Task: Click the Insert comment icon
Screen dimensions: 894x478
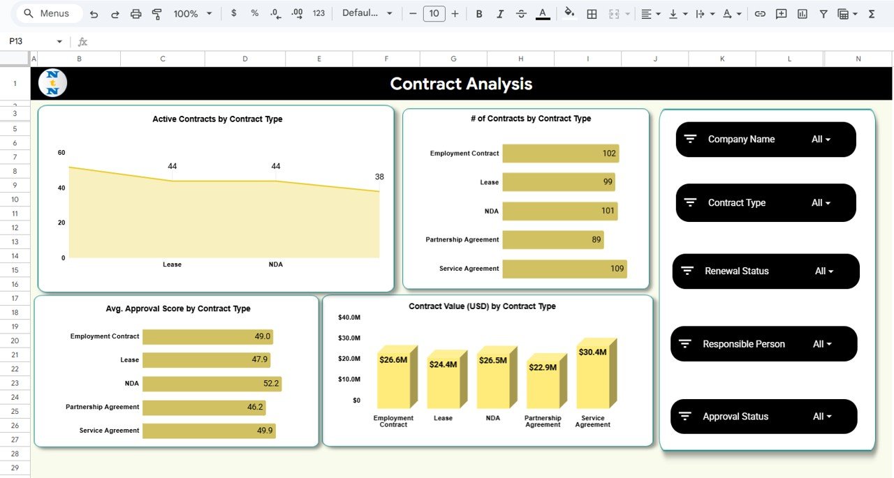Action: [x=781, y=13]
